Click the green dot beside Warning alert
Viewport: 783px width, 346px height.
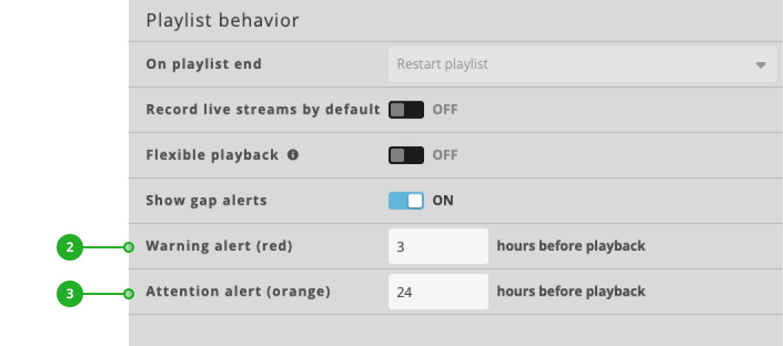click(x=129, y=248)
